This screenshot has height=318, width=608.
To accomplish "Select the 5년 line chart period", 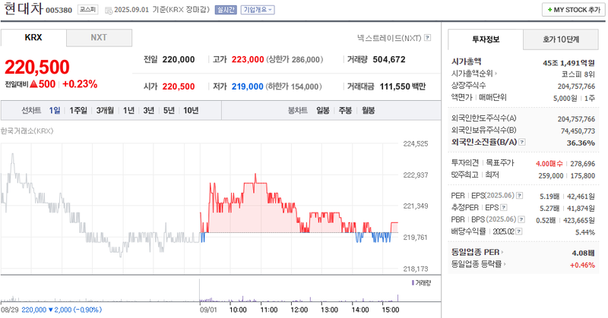I will [x=169, y=110].
